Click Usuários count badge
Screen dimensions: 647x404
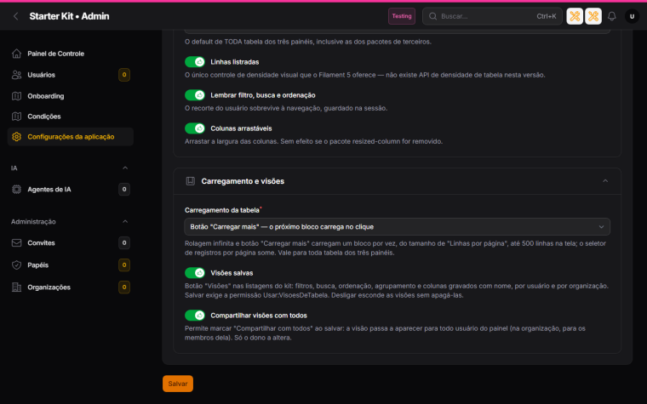click(124, 75)
